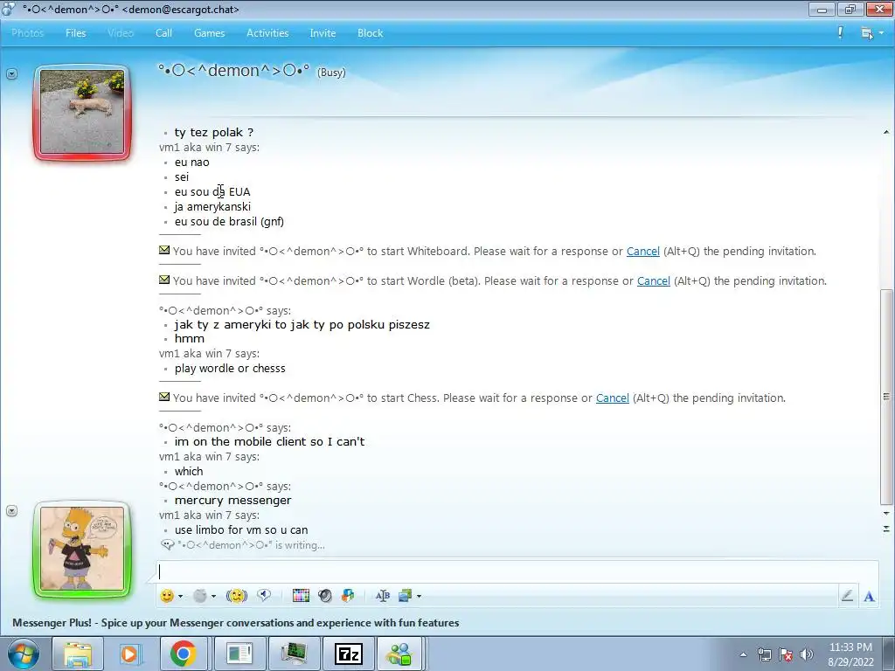
Task: Click message 'use limbo for vm so u can'
Action: click(x=241, y=530)
